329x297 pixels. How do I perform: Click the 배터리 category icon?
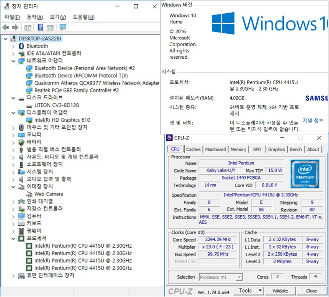tap(21, 142)
